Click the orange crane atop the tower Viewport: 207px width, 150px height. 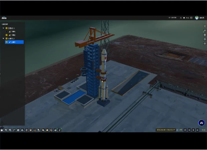[94, 38]
